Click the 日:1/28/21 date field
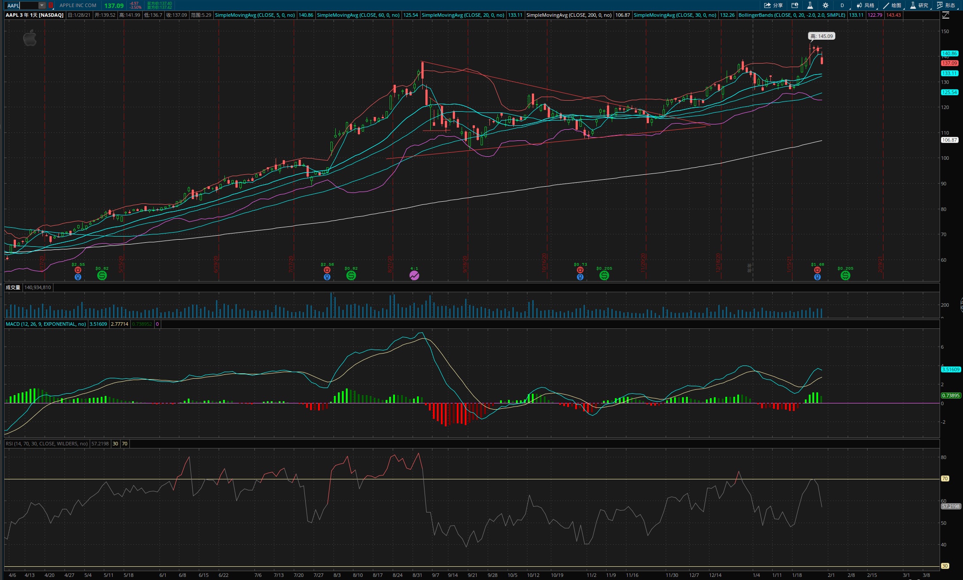 [x=79, y=15]
